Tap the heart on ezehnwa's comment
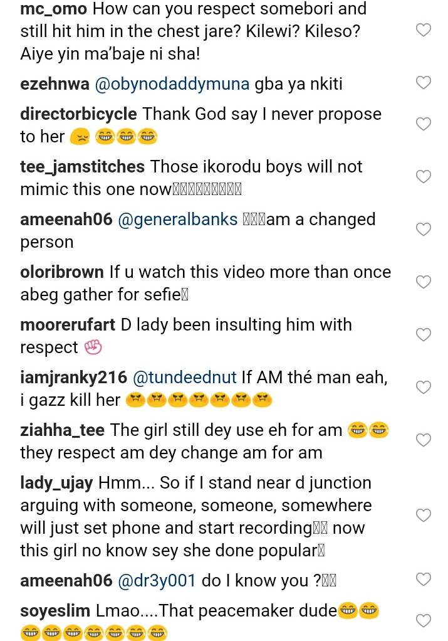The image size is (448, 641). 424,83
